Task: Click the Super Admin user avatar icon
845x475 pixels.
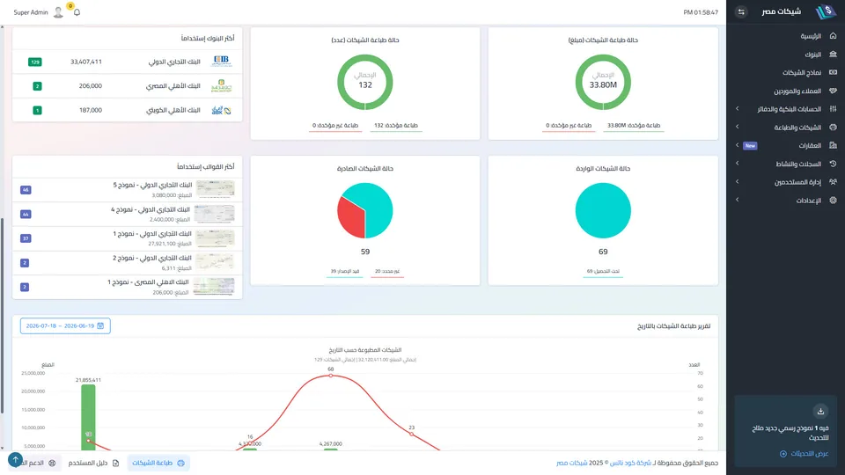Action: point(58,12)
